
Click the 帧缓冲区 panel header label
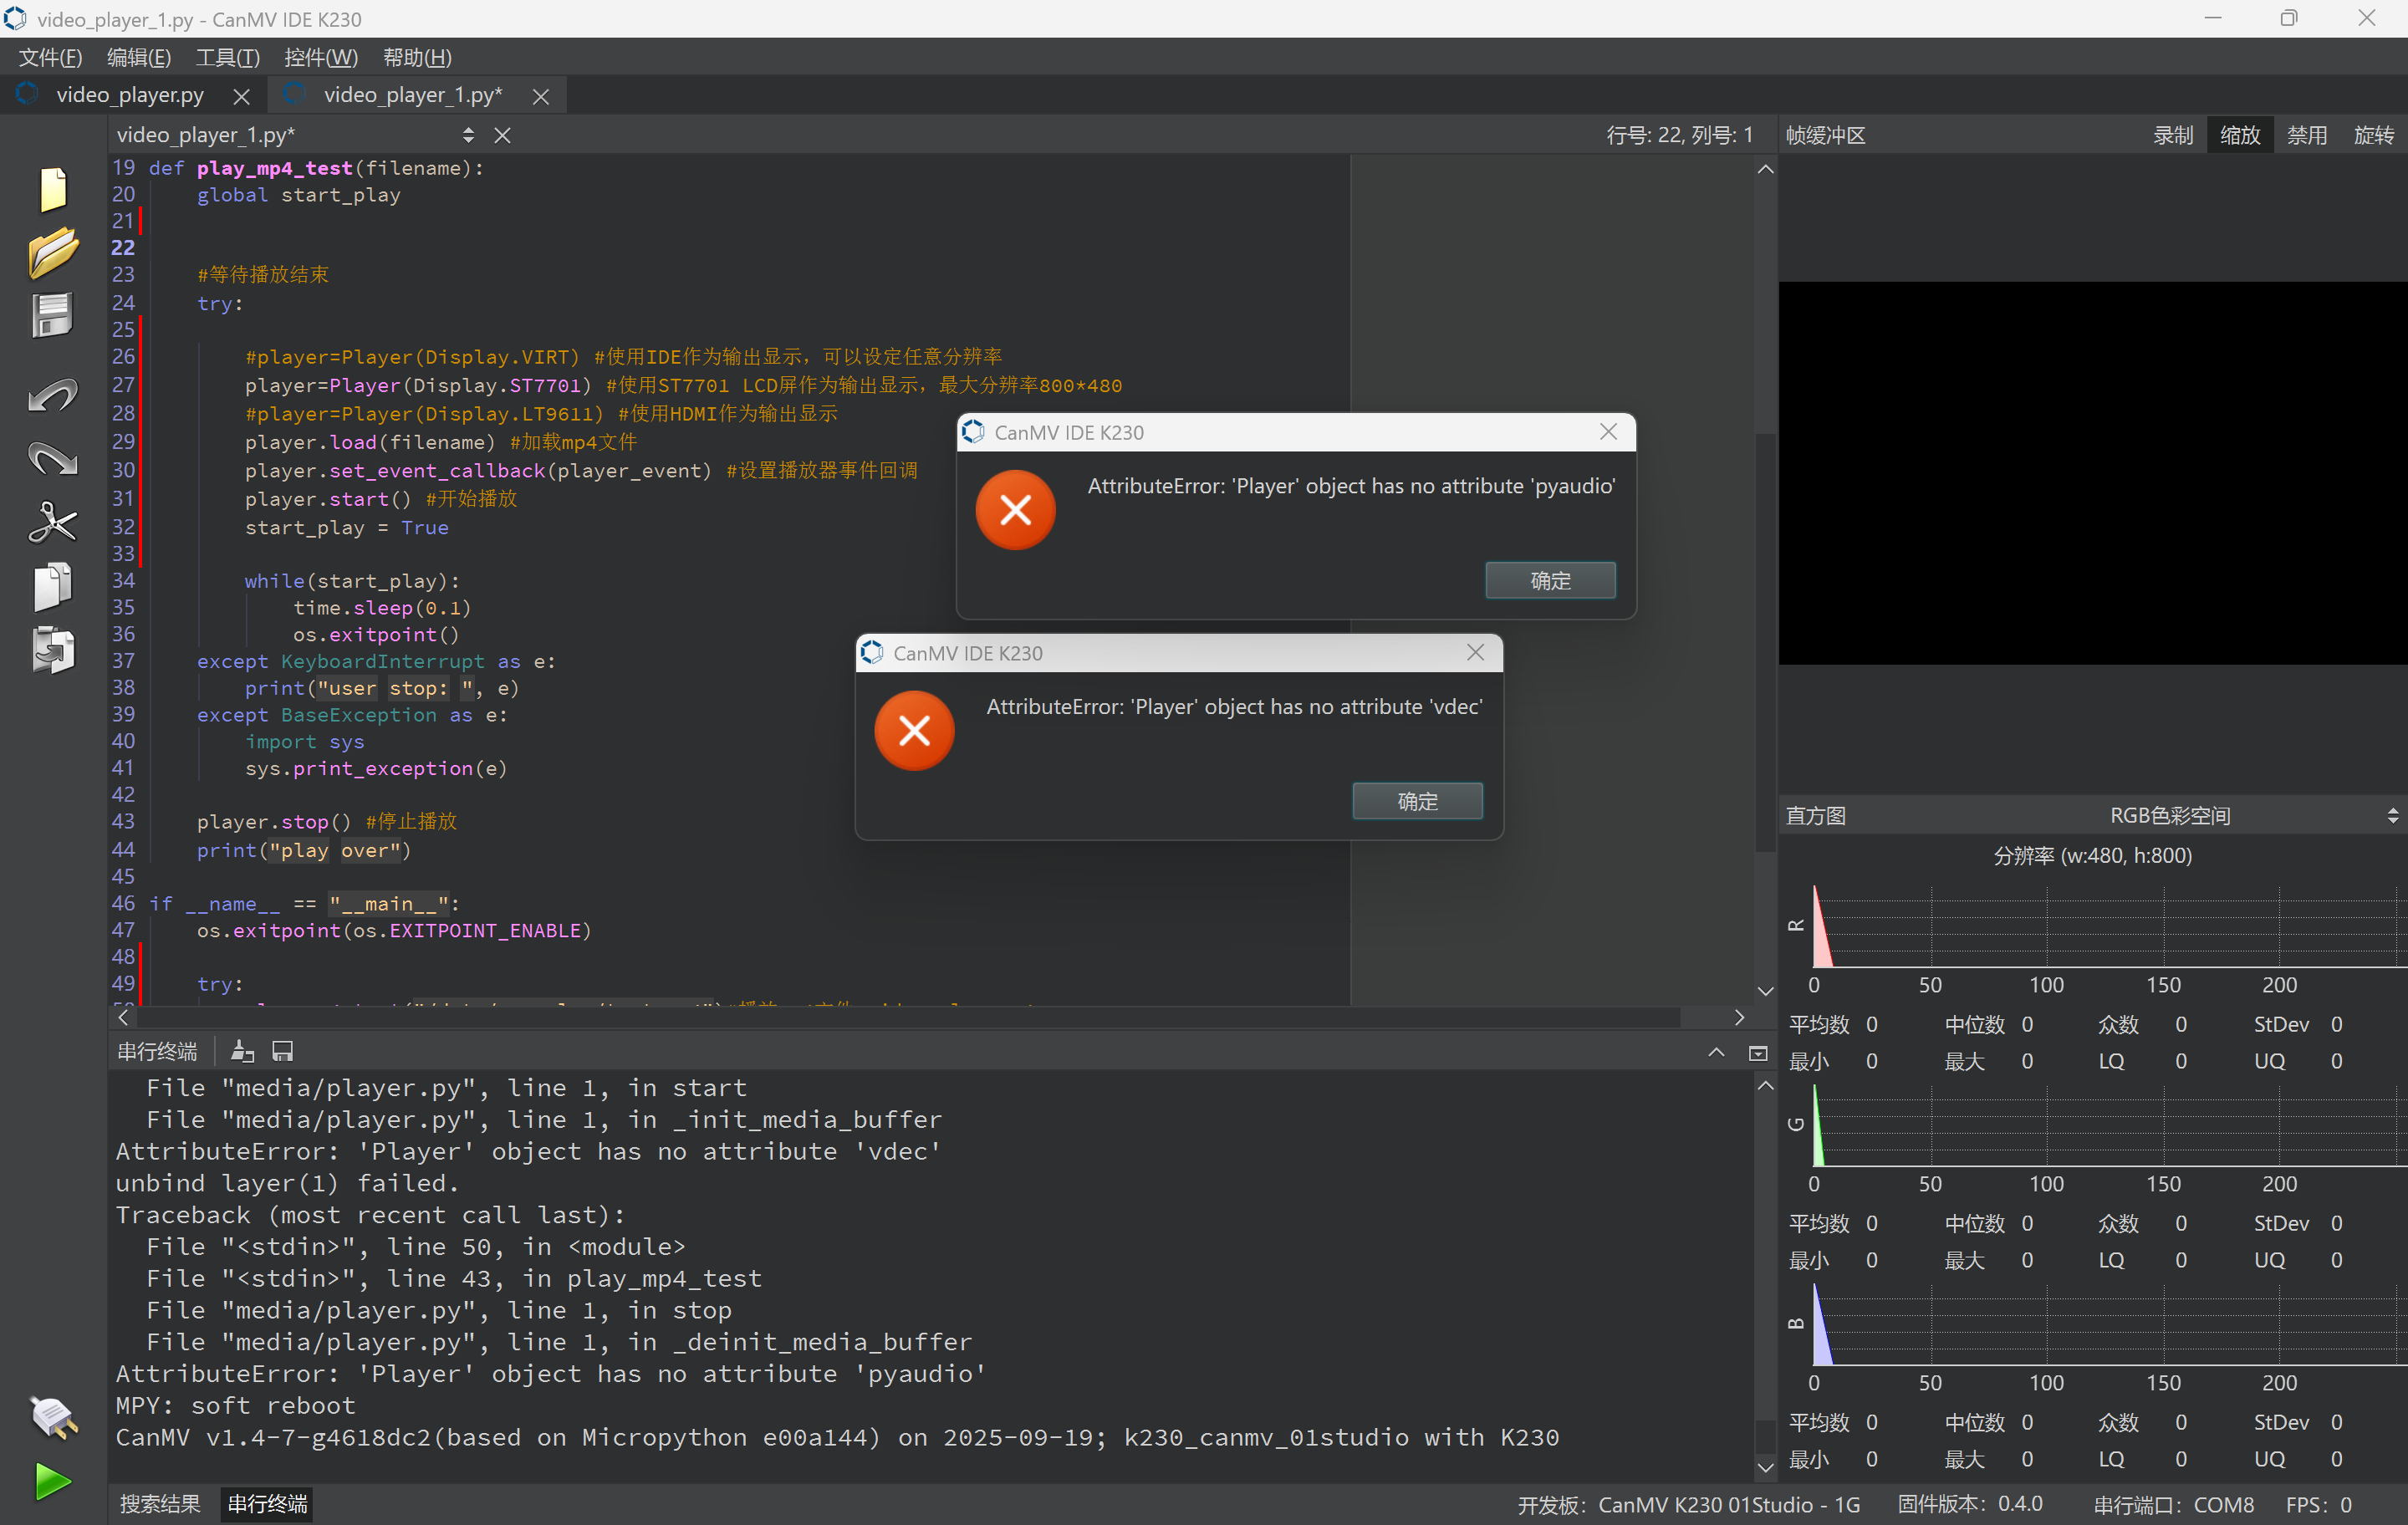tap(1826, 135)
